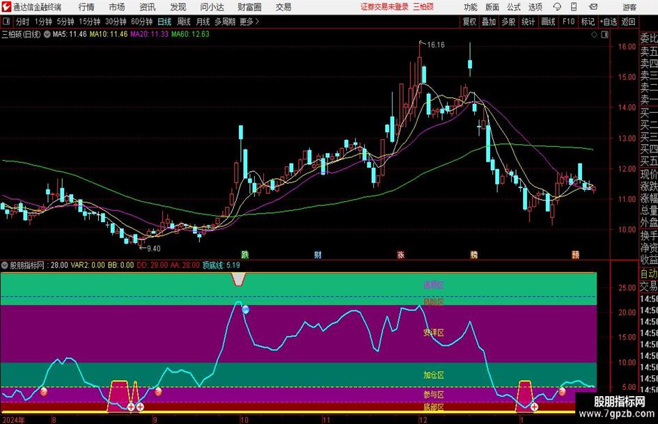The height and width of the screenshot is (424, 658).
Task: Click the 自动 label in right sidebar
Action: point(649,274)
